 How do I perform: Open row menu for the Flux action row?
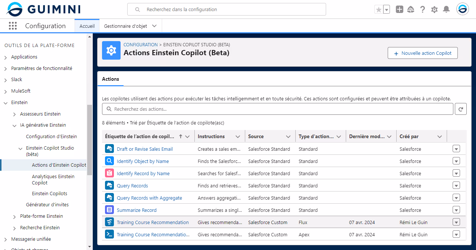[456, 222]
